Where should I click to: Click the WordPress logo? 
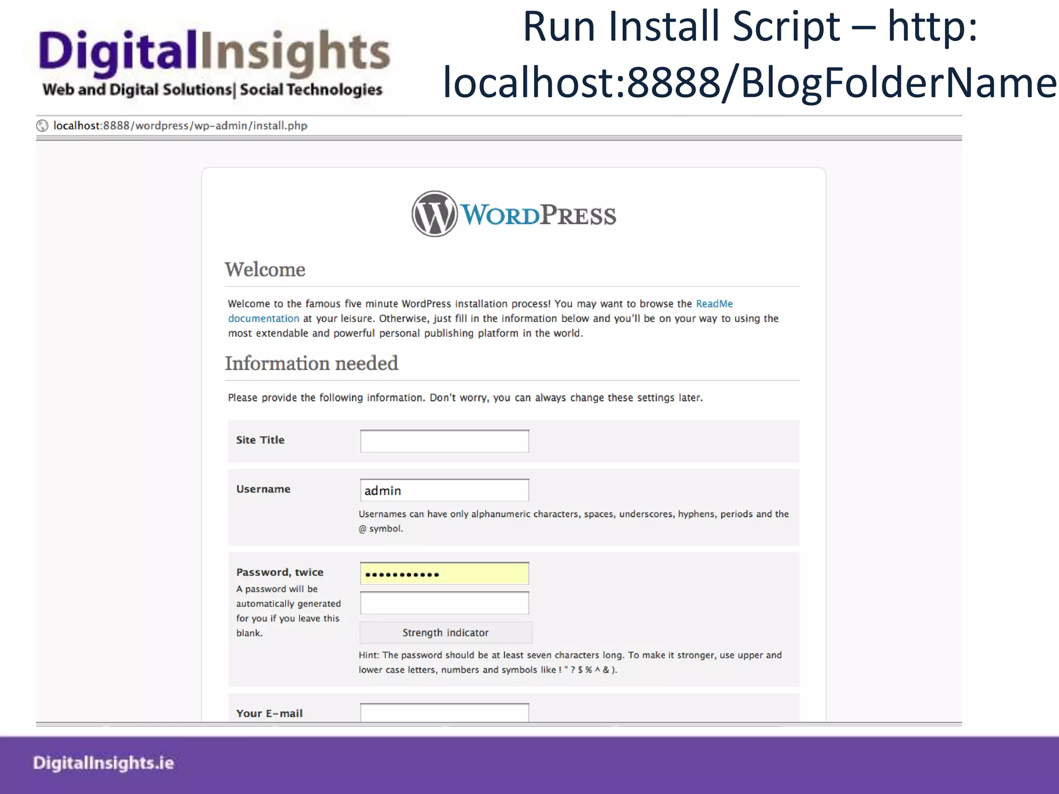coord(513,214)
